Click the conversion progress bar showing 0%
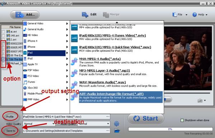215x138 pixels. (170, 129)
